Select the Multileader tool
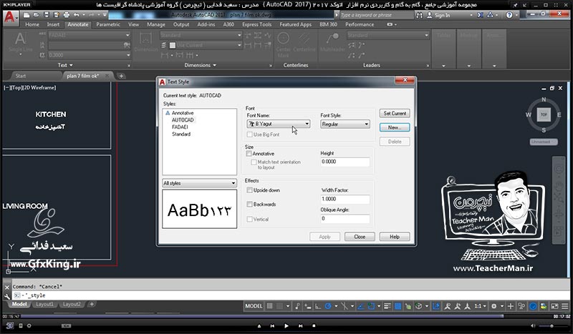Viewport: 573px width, 334px height. 332,42
